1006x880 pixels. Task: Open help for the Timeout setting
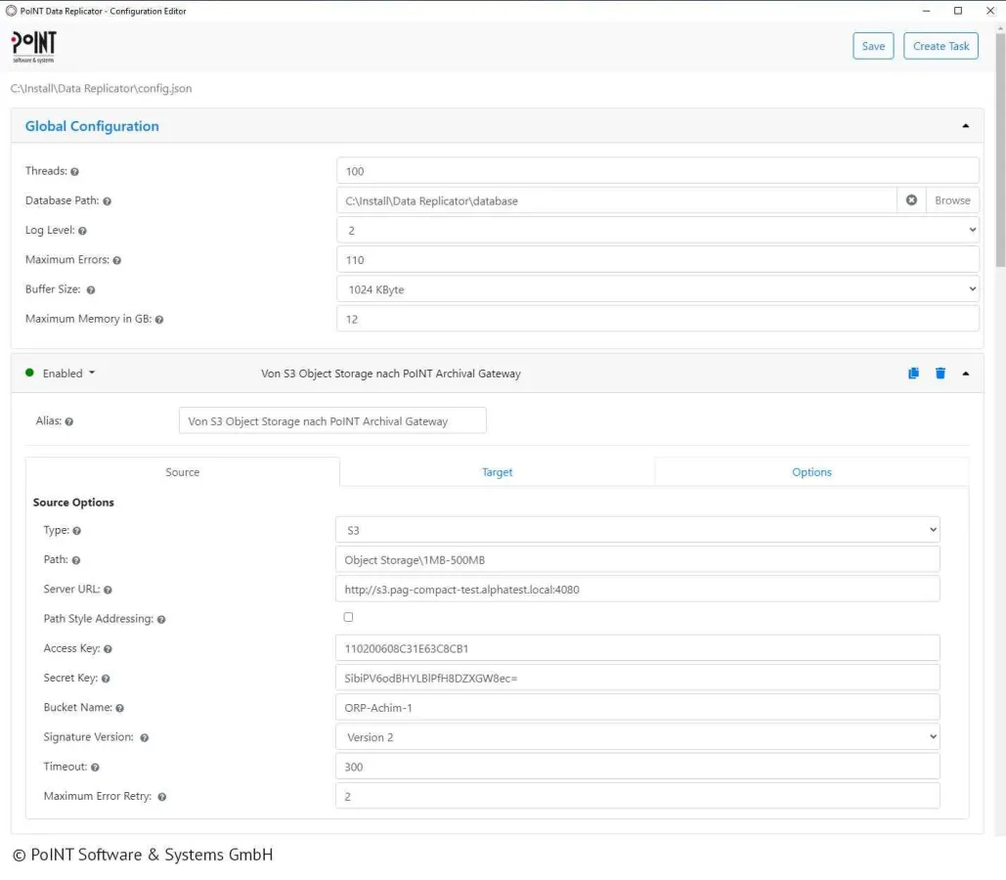94,767
